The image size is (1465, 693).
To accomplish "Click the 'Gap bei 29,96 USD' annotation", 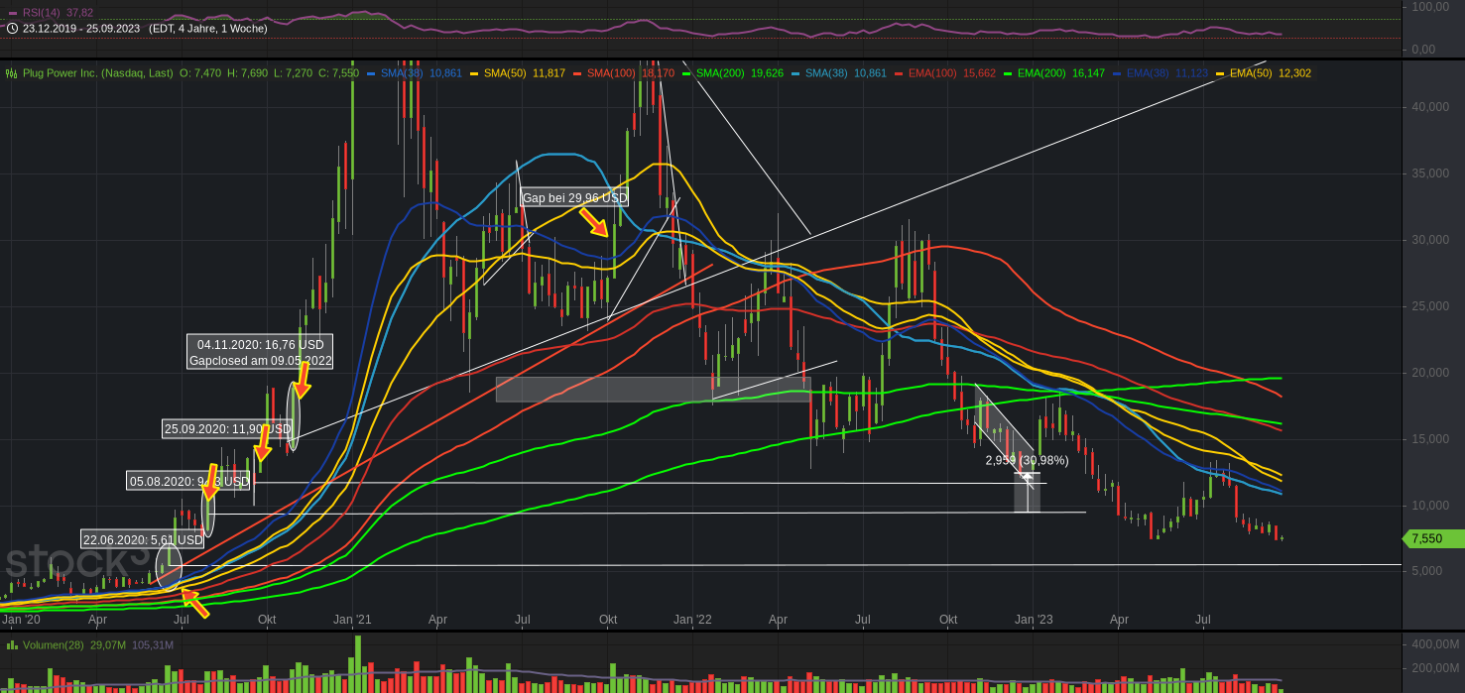I will [574, 197].
